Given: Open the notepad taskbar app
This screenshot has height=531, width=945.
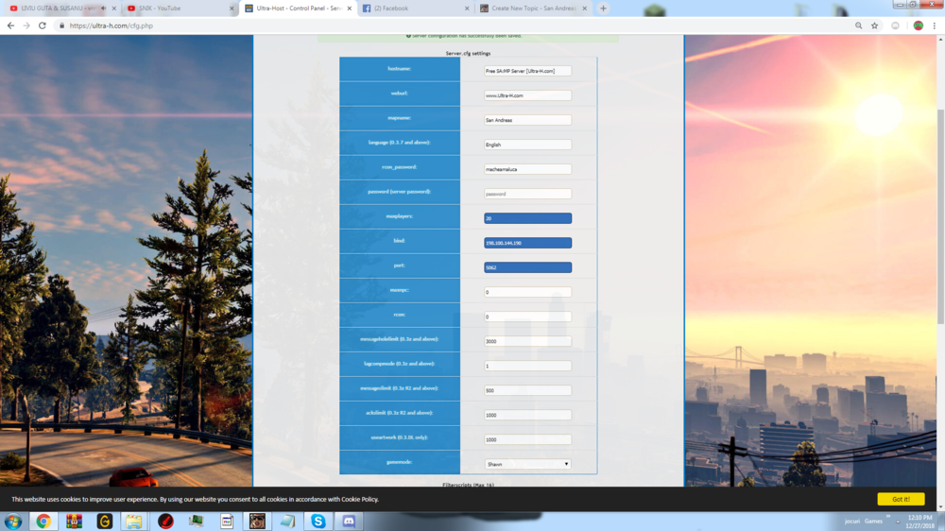Looking at the screenshot, I should pyautogui.click(x=288, y=522).
